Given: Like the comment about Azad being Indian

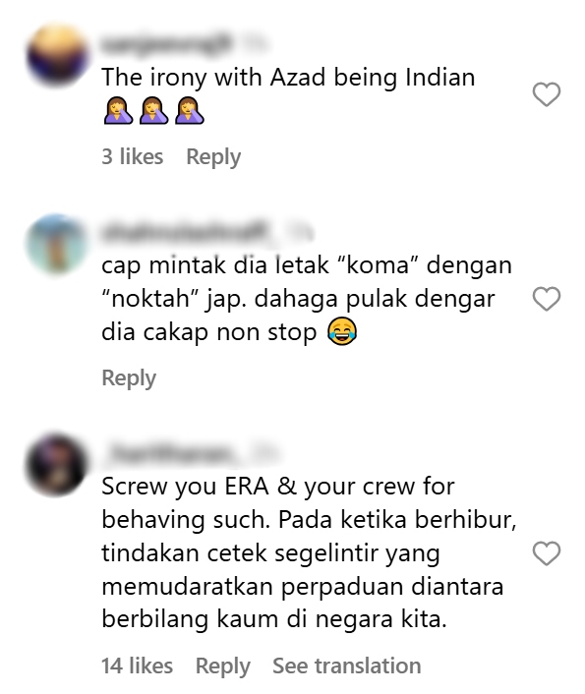Looking at the screenshot, I should coord(546,94).
